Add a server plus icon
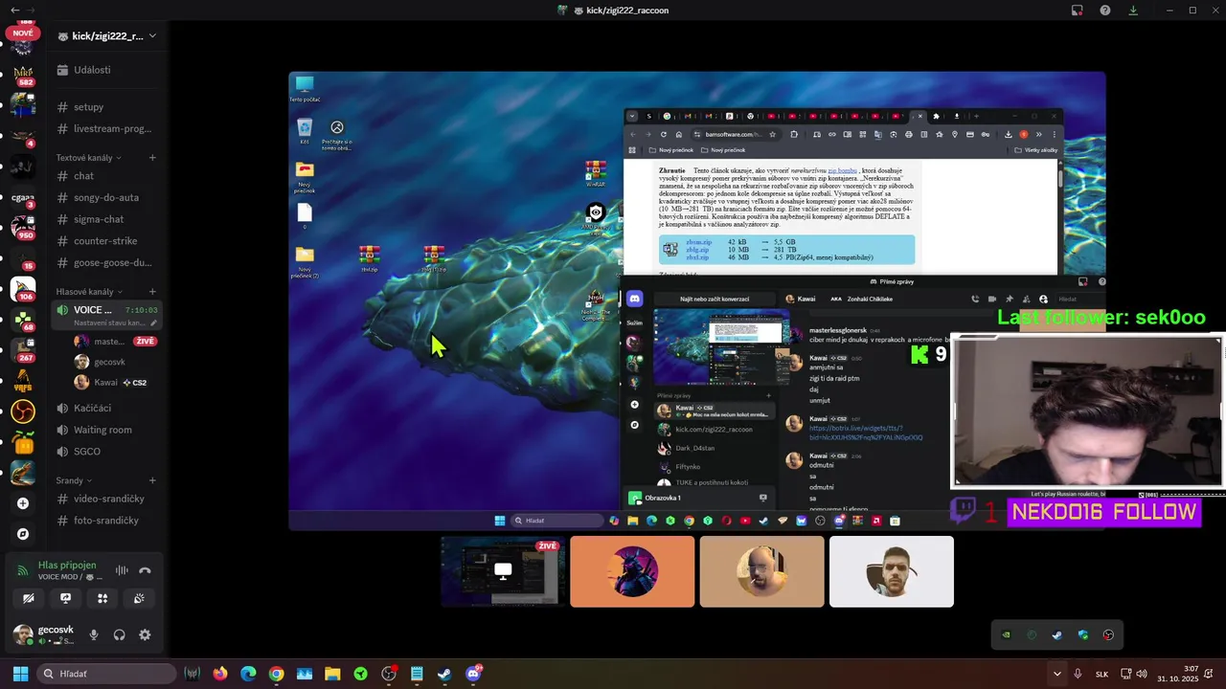The image size is (1226, 689). 23,503
